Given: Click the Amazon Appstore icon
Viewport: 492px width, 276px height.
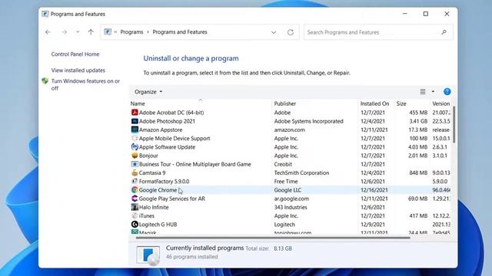Looking at the screenshot, I should click(x=135, y=130).
